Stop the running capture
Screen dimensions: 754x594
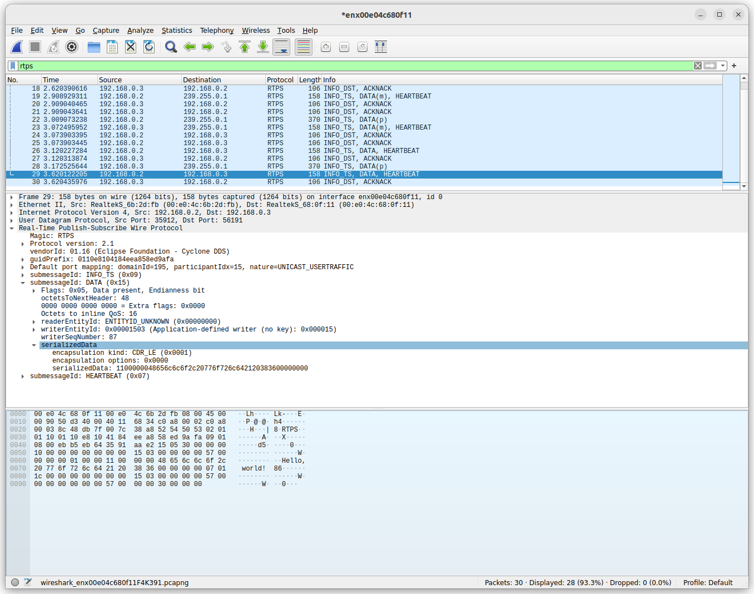(x=35, y=47)
